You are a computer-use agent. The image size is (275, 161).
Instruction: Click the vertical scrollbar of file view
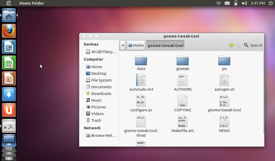point(264,93)
